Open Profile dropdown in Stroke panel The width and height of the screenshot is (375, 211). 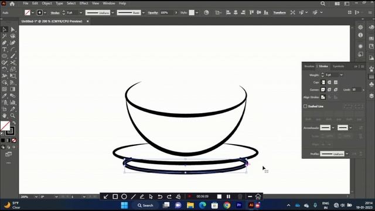[347, 154]
